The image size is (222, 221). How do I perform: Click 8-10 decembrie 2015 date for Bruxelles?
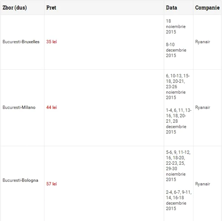pos(176,50)
